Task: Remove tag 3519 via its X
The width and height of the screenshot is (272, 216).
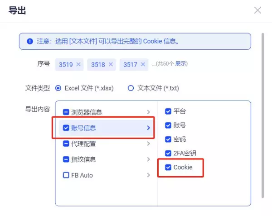Action: point(78,64)
